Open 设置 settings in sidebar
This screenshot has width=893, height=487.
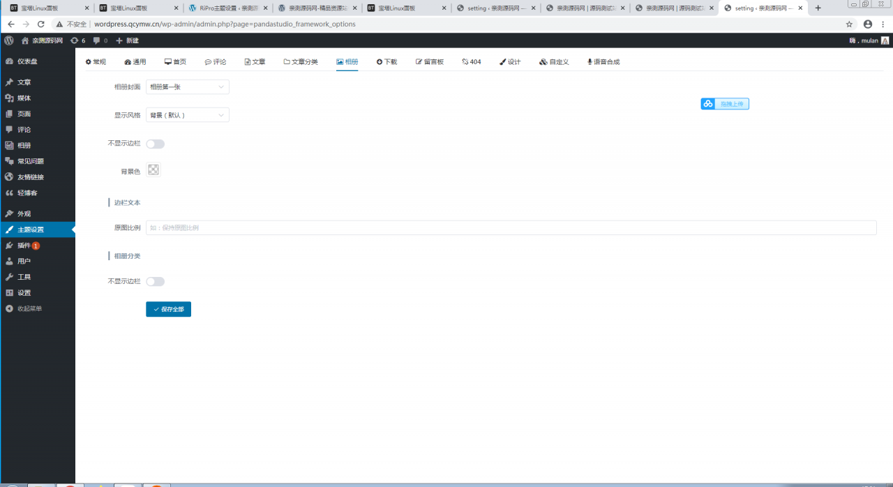[38, 293]
